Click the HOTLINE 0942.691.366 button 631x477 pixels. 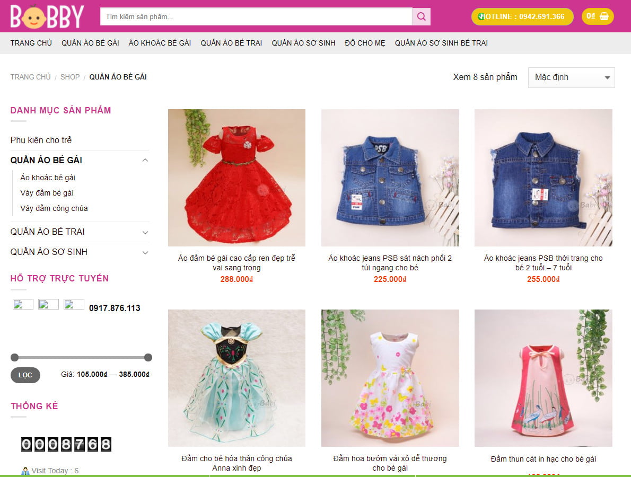tap(522, 16)
